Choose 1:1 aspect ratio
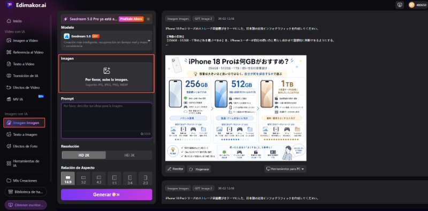428x211 pixels. coord(114,178)
